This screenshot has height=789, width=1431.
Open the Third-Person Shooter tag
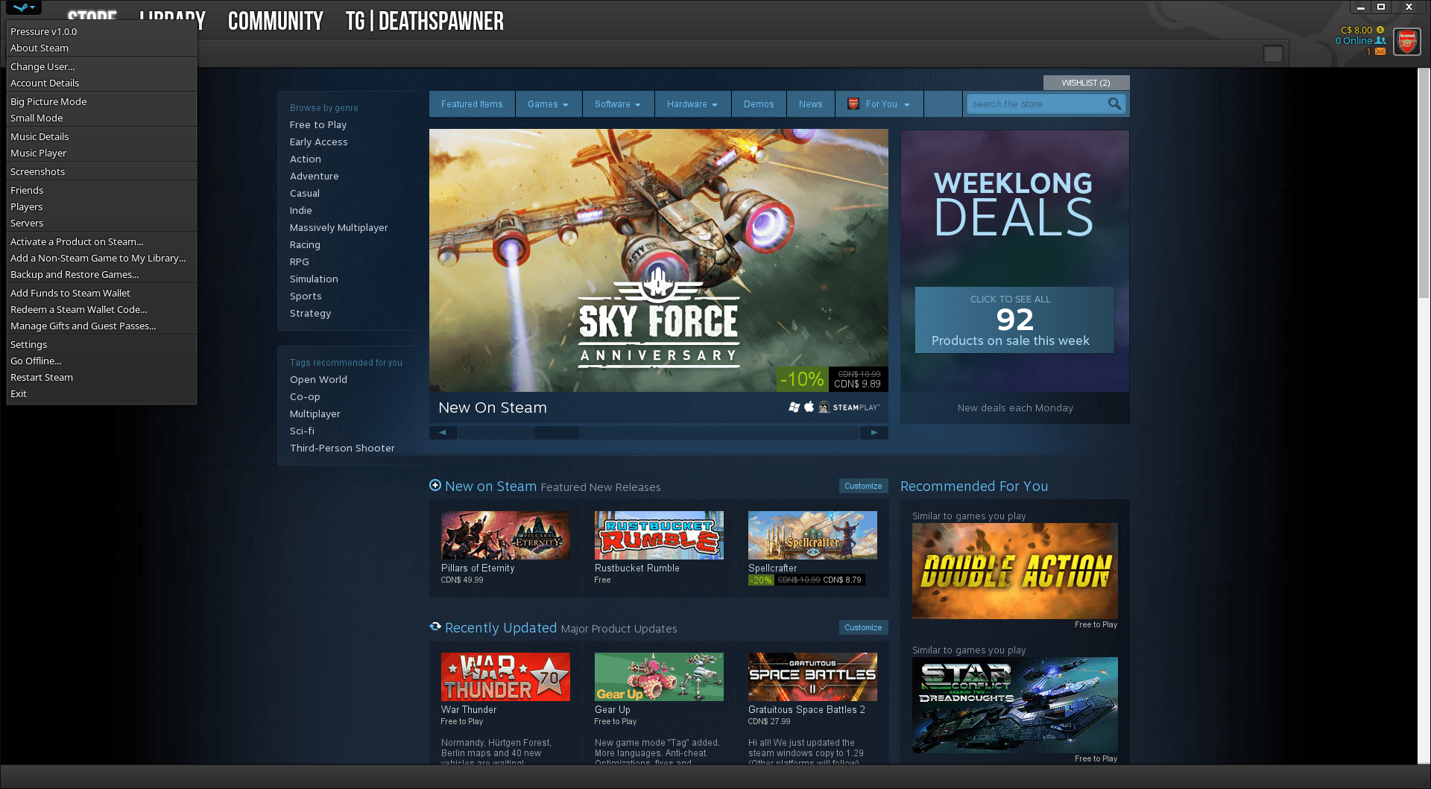[x=342, y=448]
